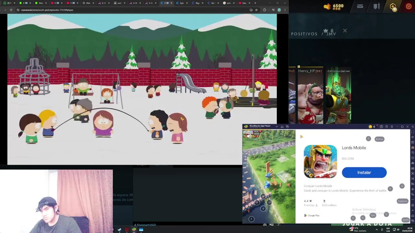This screenshot has width=415, height=233.
Task: Open Steam from the Windows taskbar
Action: tap(119, 230)
